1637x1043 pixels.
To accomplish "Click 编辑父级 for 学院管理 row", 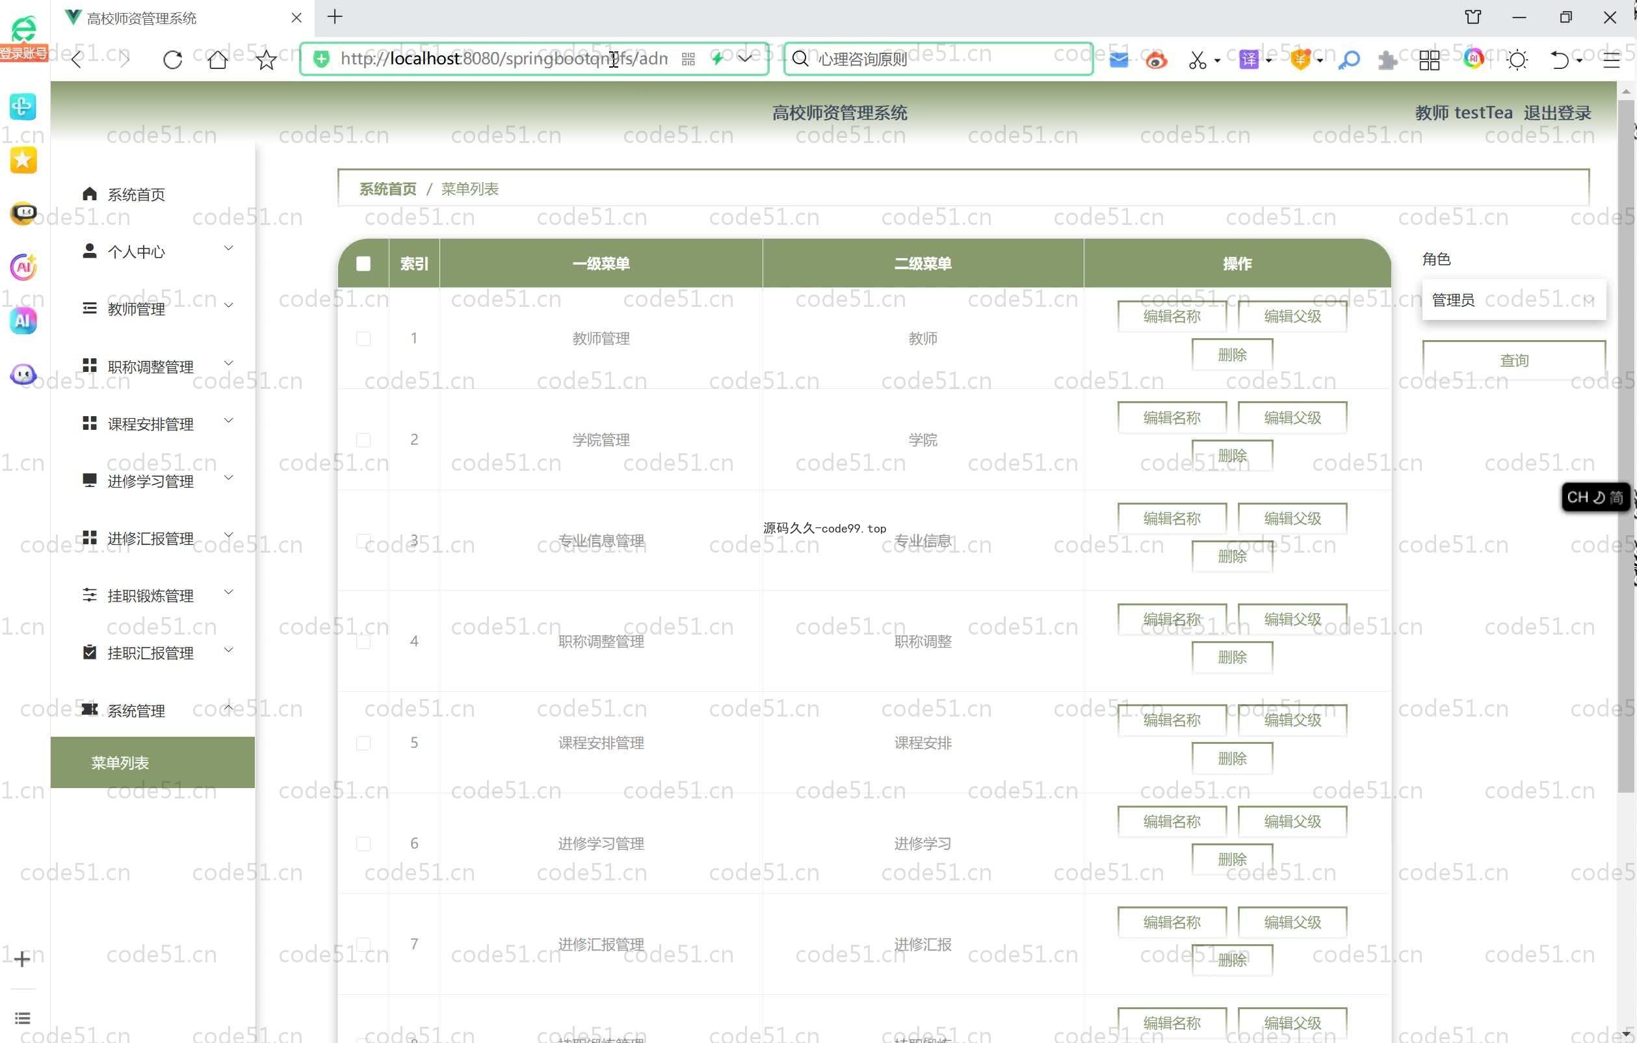I will (x=1292, y=417).
